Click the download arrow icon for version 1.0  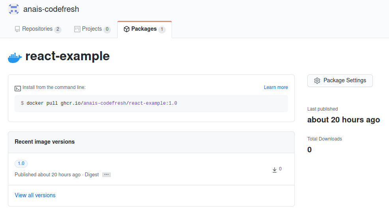(x=275, y=170)
